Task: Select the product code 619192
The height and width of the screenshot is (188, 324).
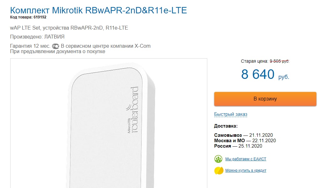Action: click(x=40, y=17)
